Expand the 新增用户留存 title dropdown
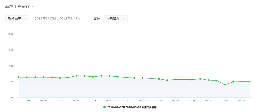Screen dimensions: 255x112 pos(33,6)
